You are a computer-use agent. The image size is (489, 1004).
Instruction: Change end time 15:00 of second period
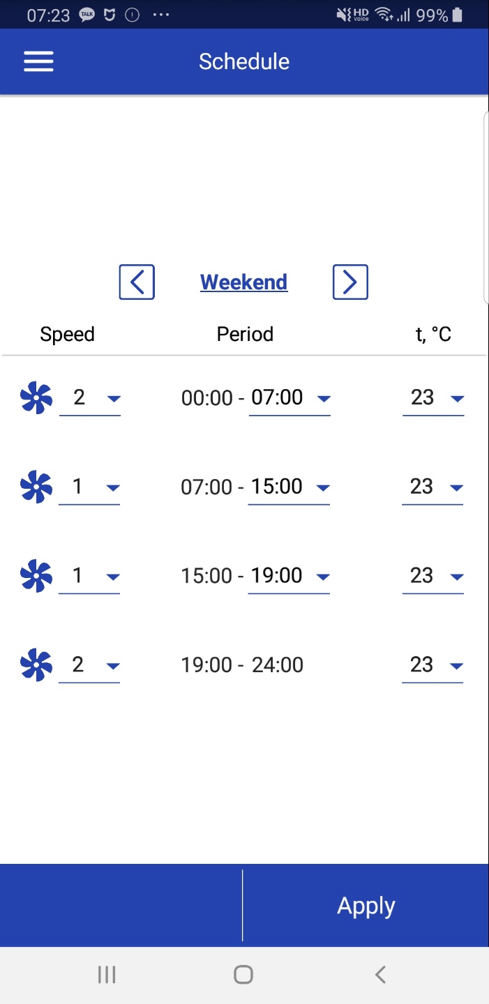(289, 487)
